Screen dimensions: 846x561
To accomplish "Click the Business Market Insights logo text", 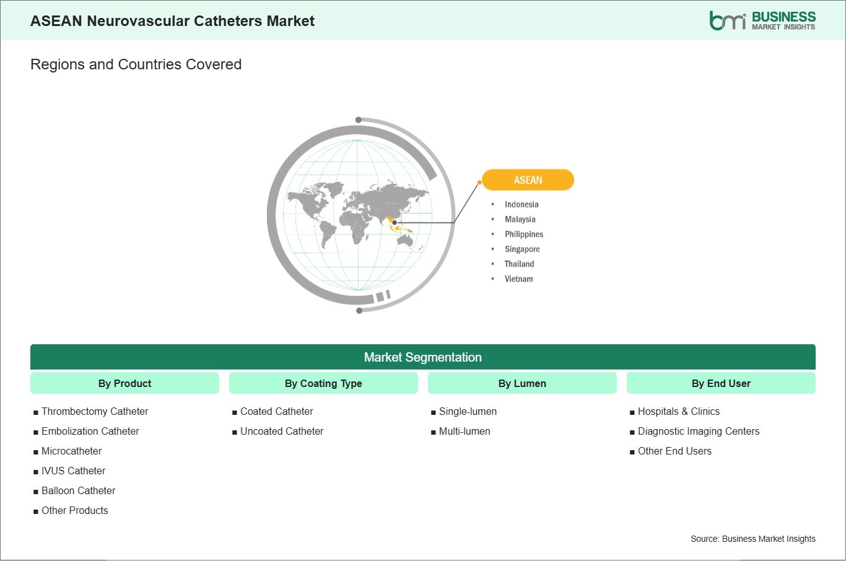I will 783,20.
